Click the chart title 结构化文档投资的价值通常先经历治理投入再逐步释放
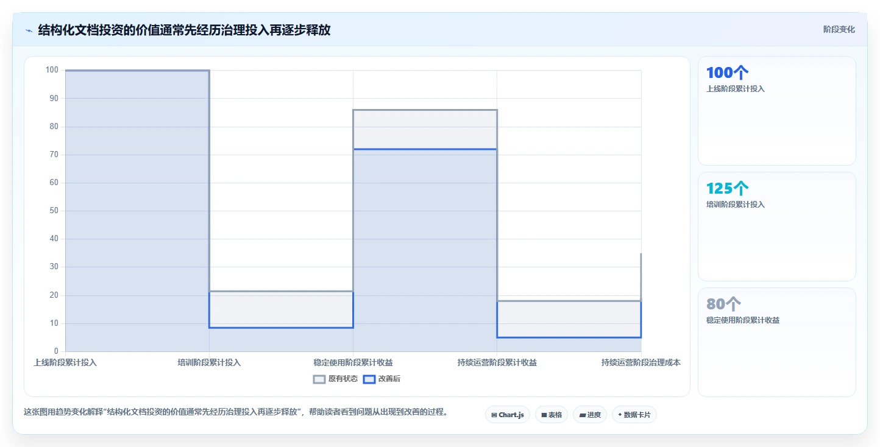This screenshot has width=880, height=447. point(184,30)
